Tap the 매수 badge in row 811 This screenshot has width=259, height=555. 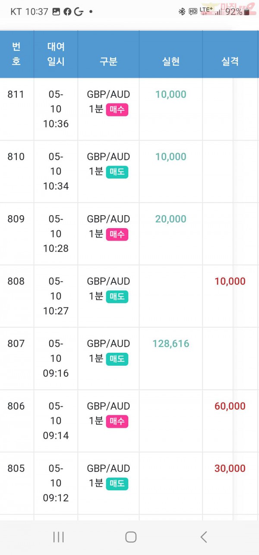click(x=117, y=110)
